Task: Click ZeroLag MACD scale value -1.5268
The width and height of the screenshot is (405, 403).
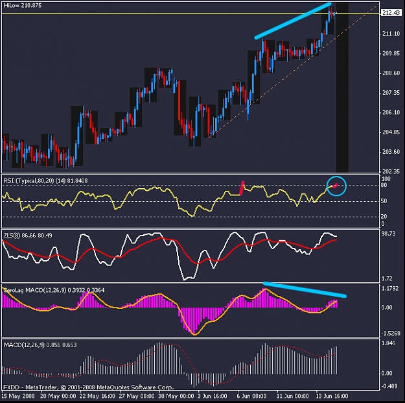Action: [x=390, y=334]
